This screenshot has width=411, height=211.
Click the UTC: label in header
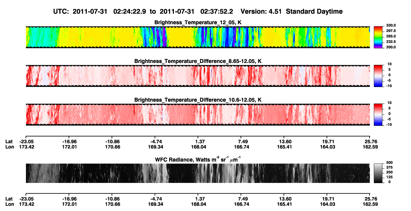[61, 12]
